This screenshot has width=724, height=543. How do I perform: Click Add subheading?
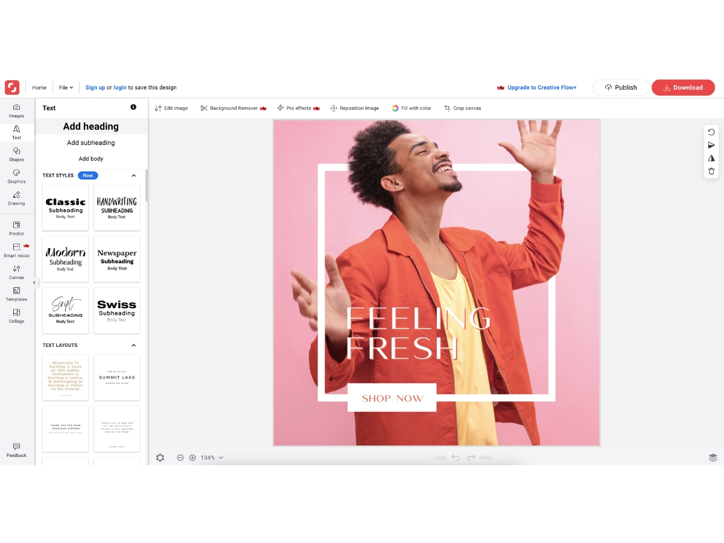coord(91,143)
